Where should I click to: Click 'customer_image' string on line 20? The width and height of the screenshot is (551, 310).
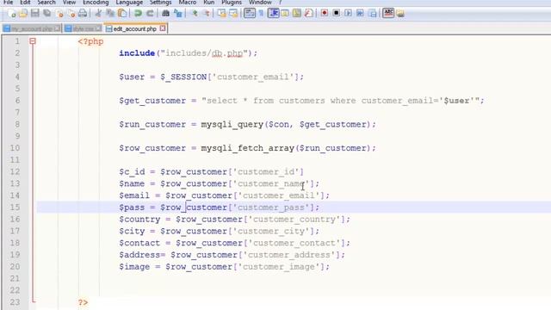pyautogui.click(x=280, y=267)
